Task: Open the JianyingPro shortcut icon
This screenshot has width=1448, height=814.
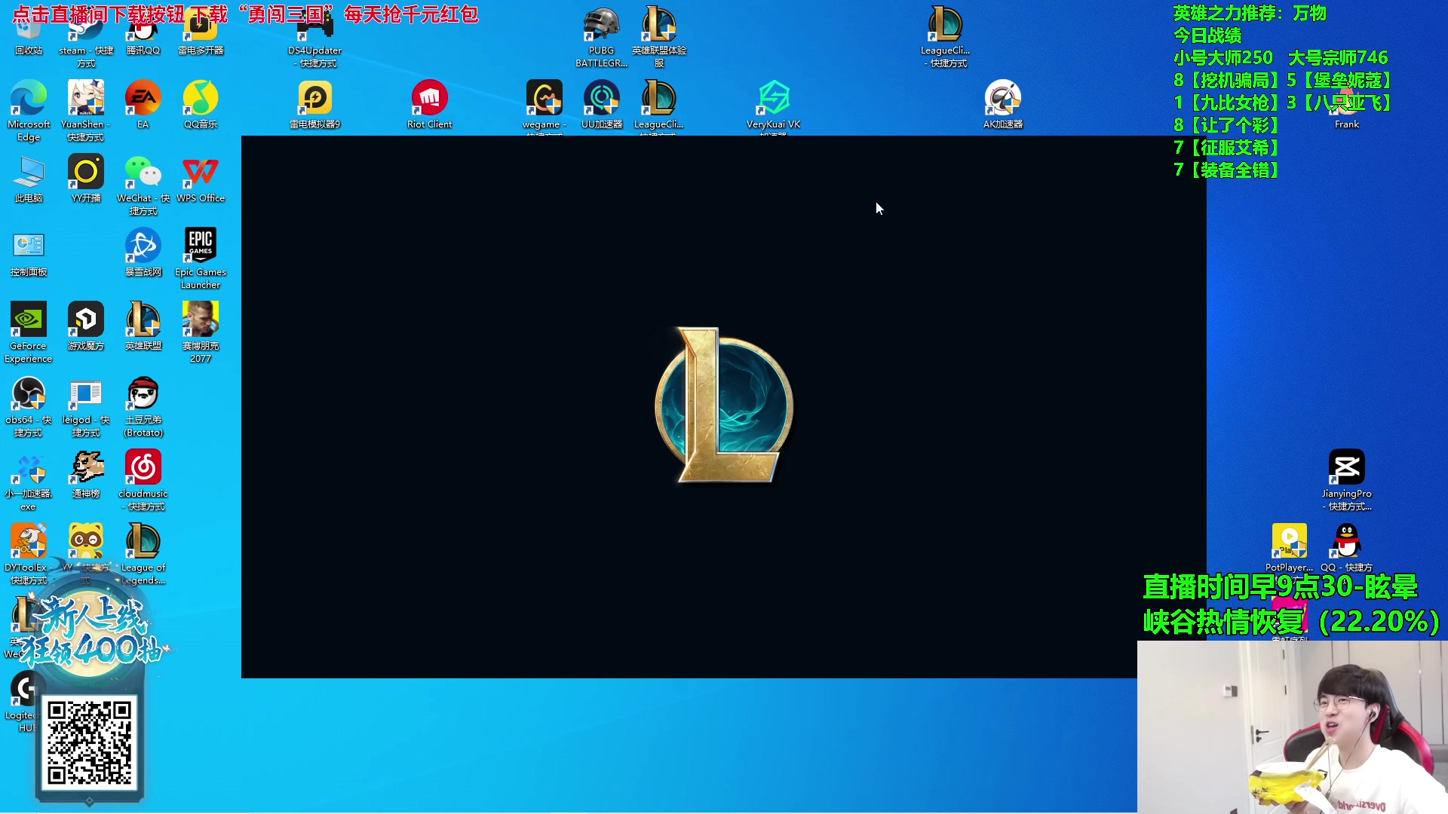Action: (1346, 479)
